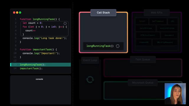189x106 pixels.
Task: Click the highlighted line 13 longRunningTask();
Action: (x=40, y=65)
